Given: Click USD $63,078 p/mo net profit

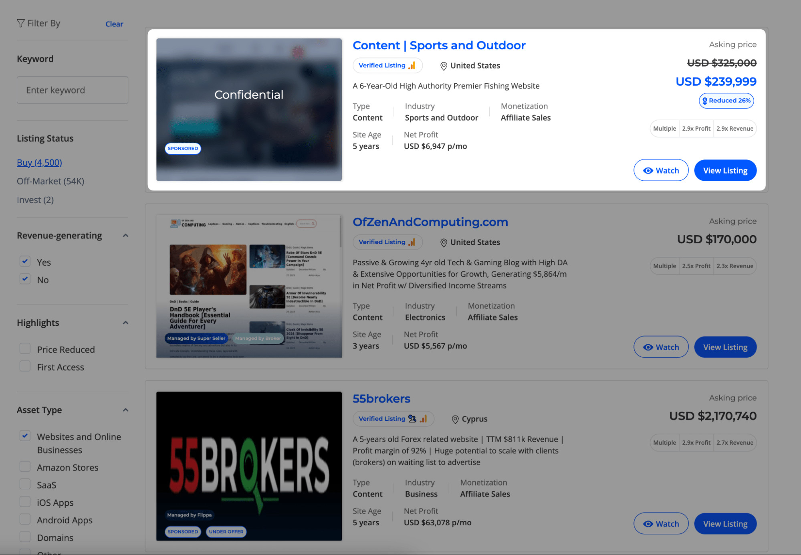Looking at the screenshot, I should (437, 523).
